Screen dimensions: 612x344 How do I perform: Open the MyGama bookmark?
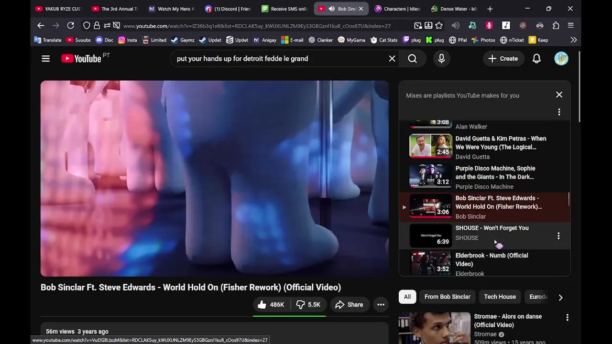351,40
